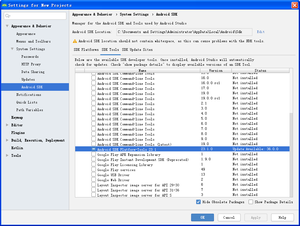Click the search magnifier icon in the settings search box
Image resolution: width=300 pixels, height=226 pixels.
(x=8, y=16)
